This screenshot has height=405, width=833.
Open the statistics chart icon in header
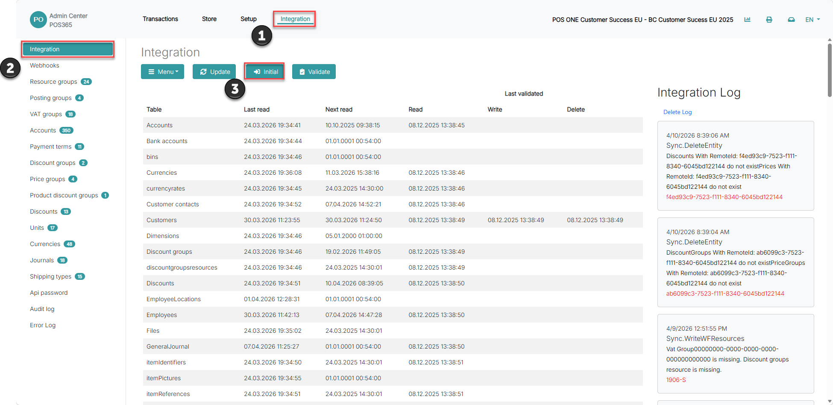747,20
